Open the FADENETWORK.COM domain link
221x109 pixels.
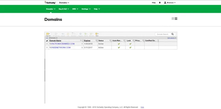pos(61,48)
